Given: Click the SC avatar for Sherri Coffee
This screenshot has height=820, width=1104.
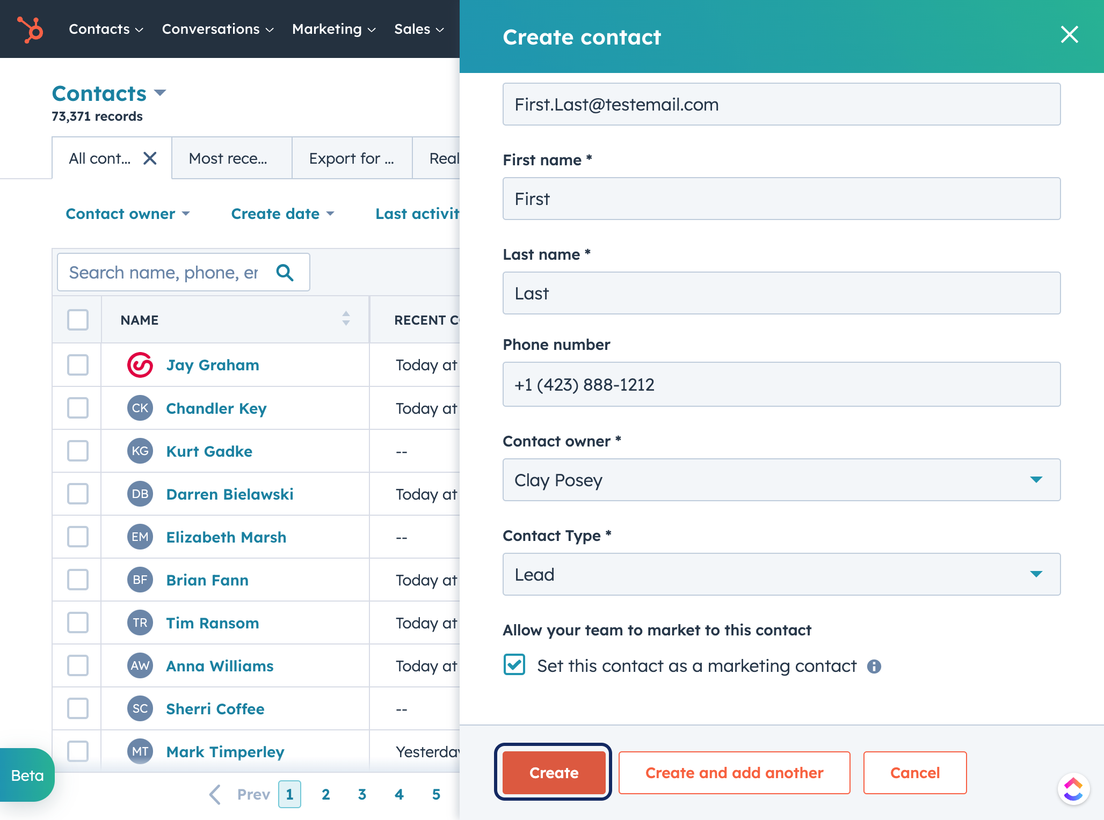Looking at the screenshot, I should [140, 708].
